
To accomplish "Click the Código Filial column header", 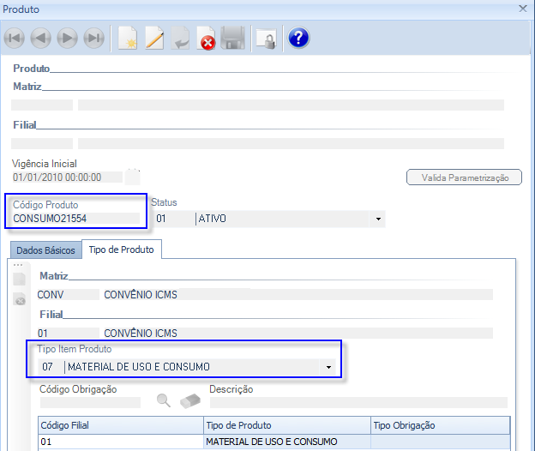I will (x=121, y=425).
